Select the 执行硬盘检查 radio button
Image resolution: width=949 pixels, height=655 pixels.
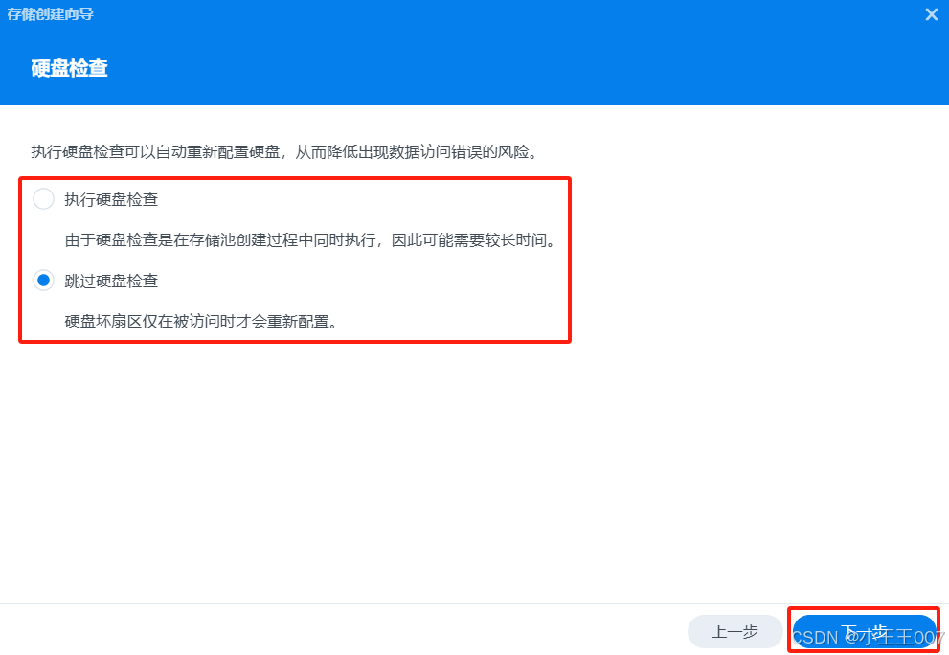point(44,199)
